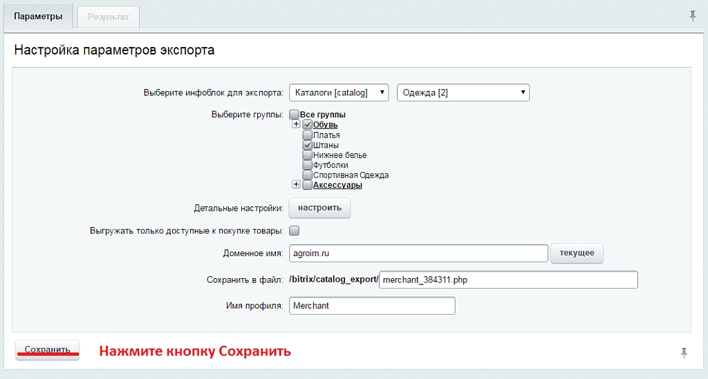Click the настроить button
Viewport: 708px width, 379px height.
click(x=319, y=208)
